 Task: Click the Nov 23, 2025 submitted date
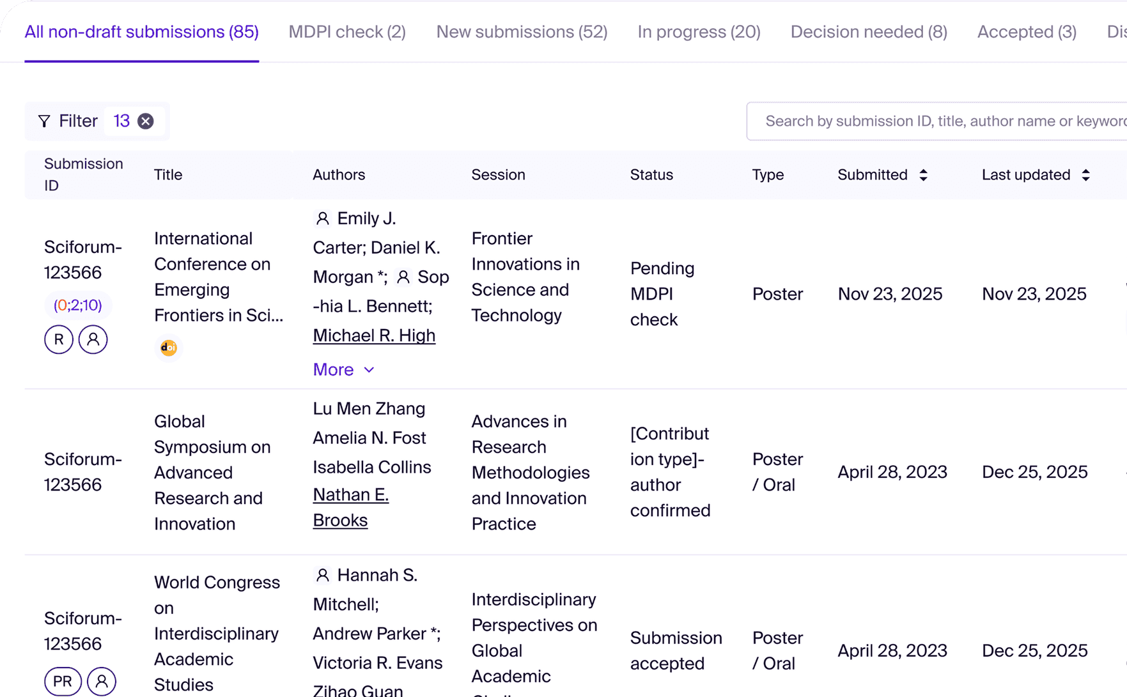pyautogui.click(x=890, y=294)
